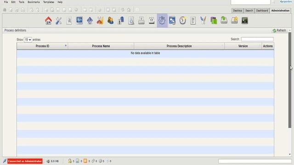This screenshot has width=294, height=165.
Task: Focus the table Search input field
Action: [x=257, y=39]
